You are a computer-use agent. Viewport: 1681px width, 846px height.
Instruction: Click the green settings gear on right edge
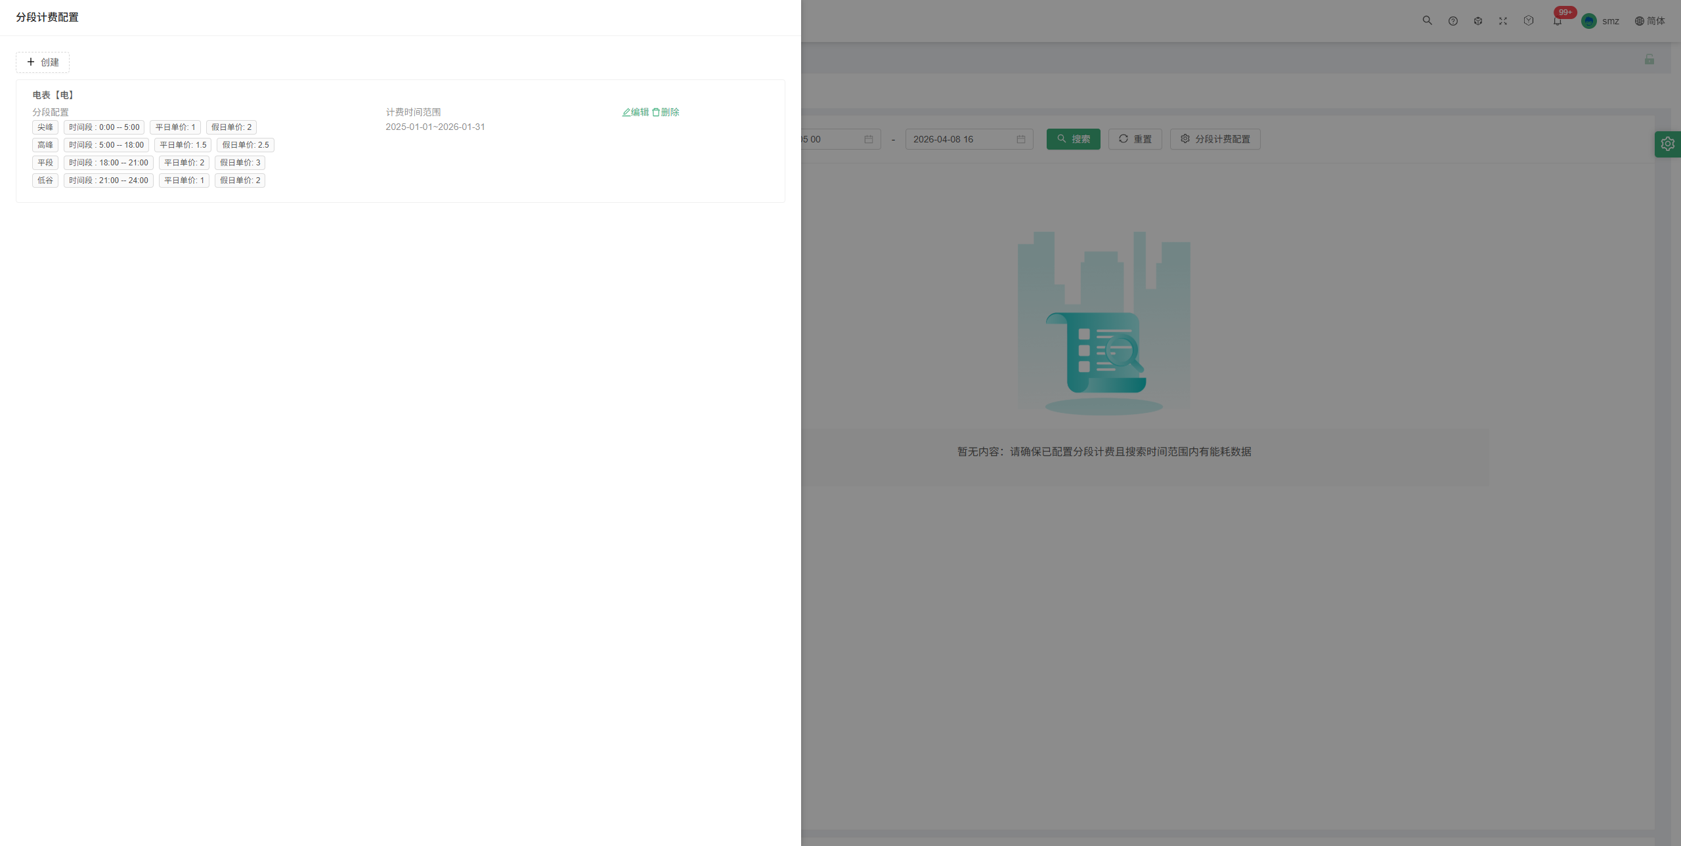point(1668,144)
